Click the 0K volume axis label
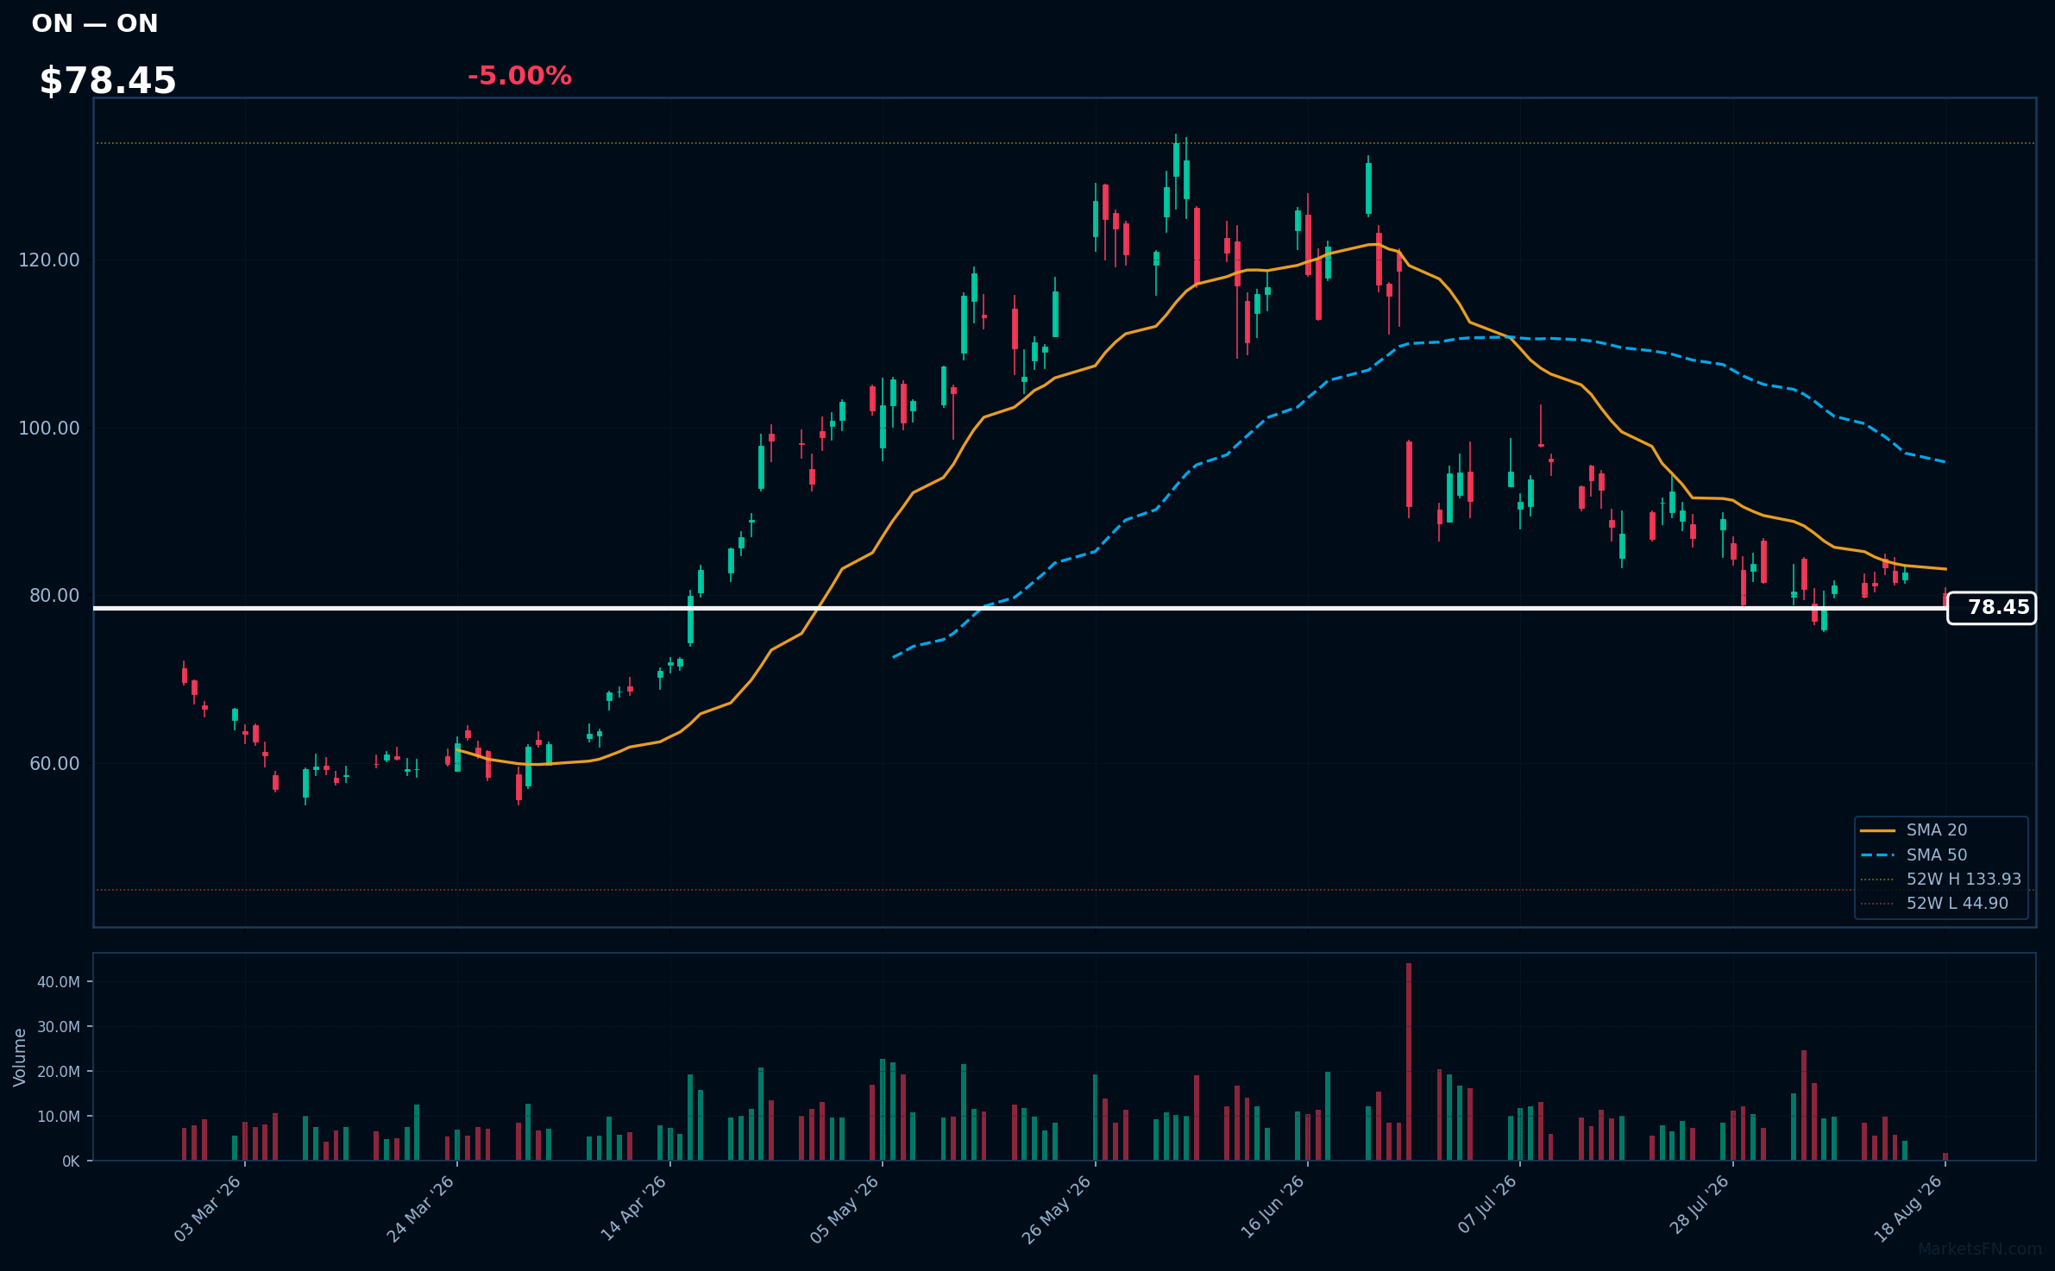 click(x=71, y=1161)
